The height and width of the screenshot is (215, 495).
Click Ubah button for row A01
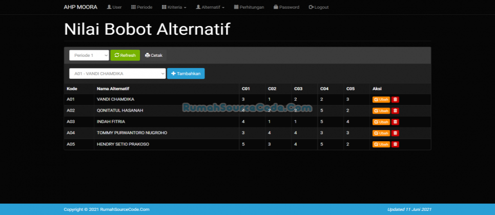click(381, 99)
